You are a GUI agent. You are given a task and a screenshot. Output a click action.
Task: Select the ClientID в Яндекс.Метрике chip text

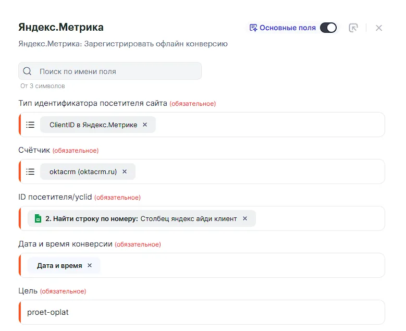93,125
